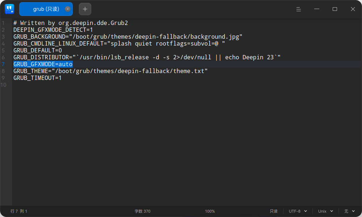Expand the Unix line ending dropdown
This screenshot has width=362, height=217.
[325, 211]
